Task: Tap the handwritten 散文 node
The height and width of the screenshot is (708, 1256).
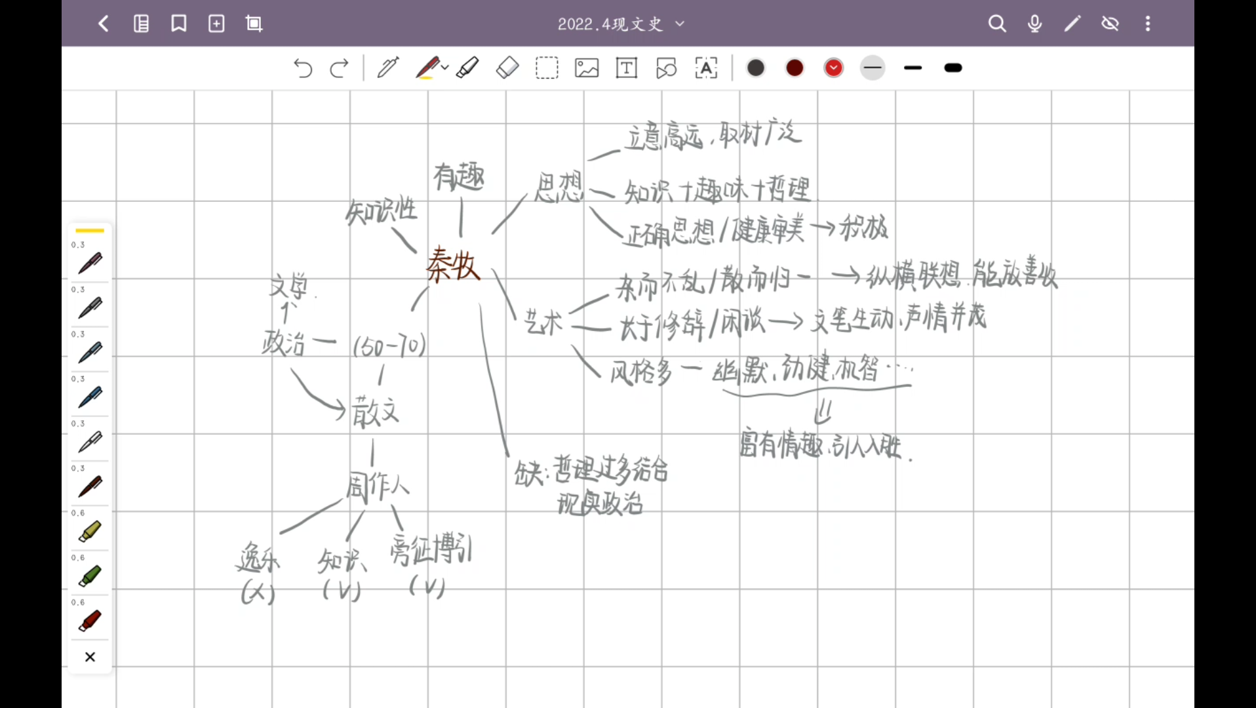Action: click(375, 412)
